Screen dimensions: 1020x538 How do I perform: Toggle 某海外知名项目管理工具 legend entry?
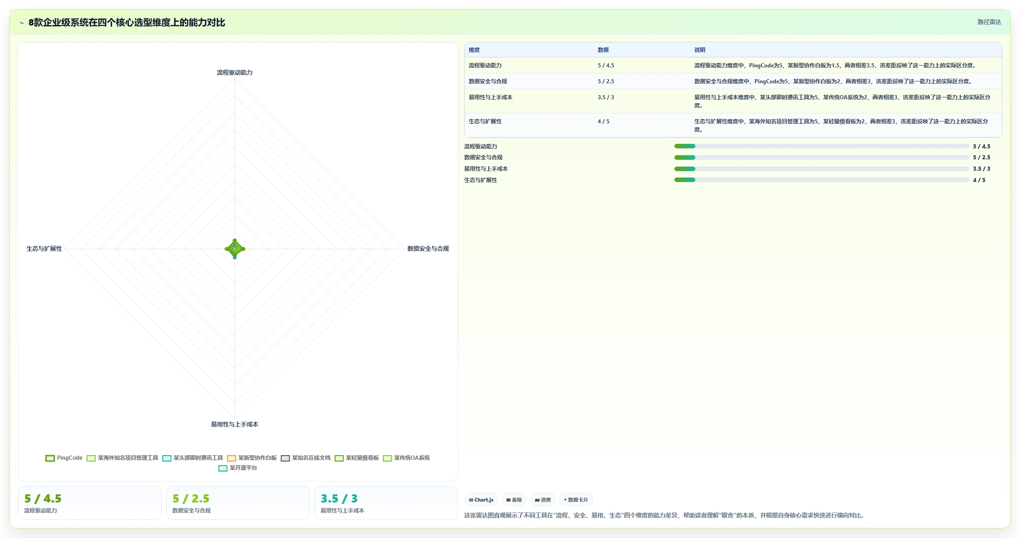[x=122, y=458]
